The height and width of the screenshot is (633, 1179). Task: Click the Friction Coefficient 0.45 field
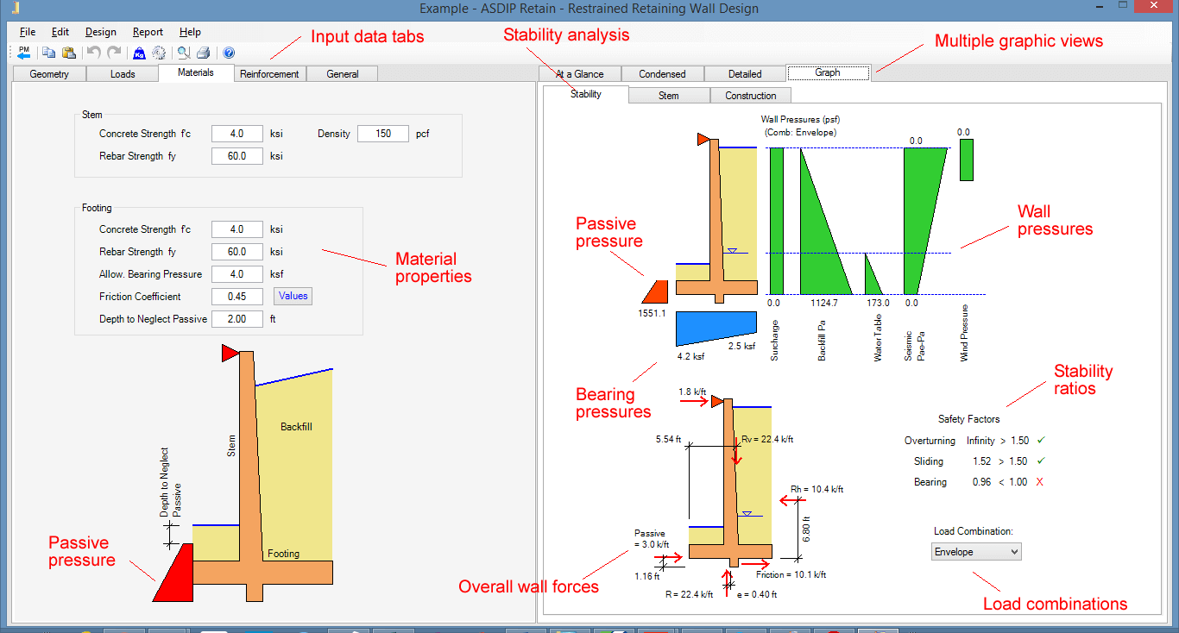pos(237,297)
